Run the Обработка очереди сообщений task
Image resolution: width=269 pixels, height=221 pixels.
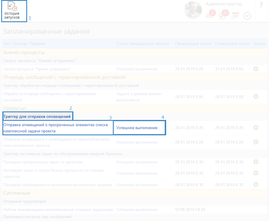tap(256, 96)
